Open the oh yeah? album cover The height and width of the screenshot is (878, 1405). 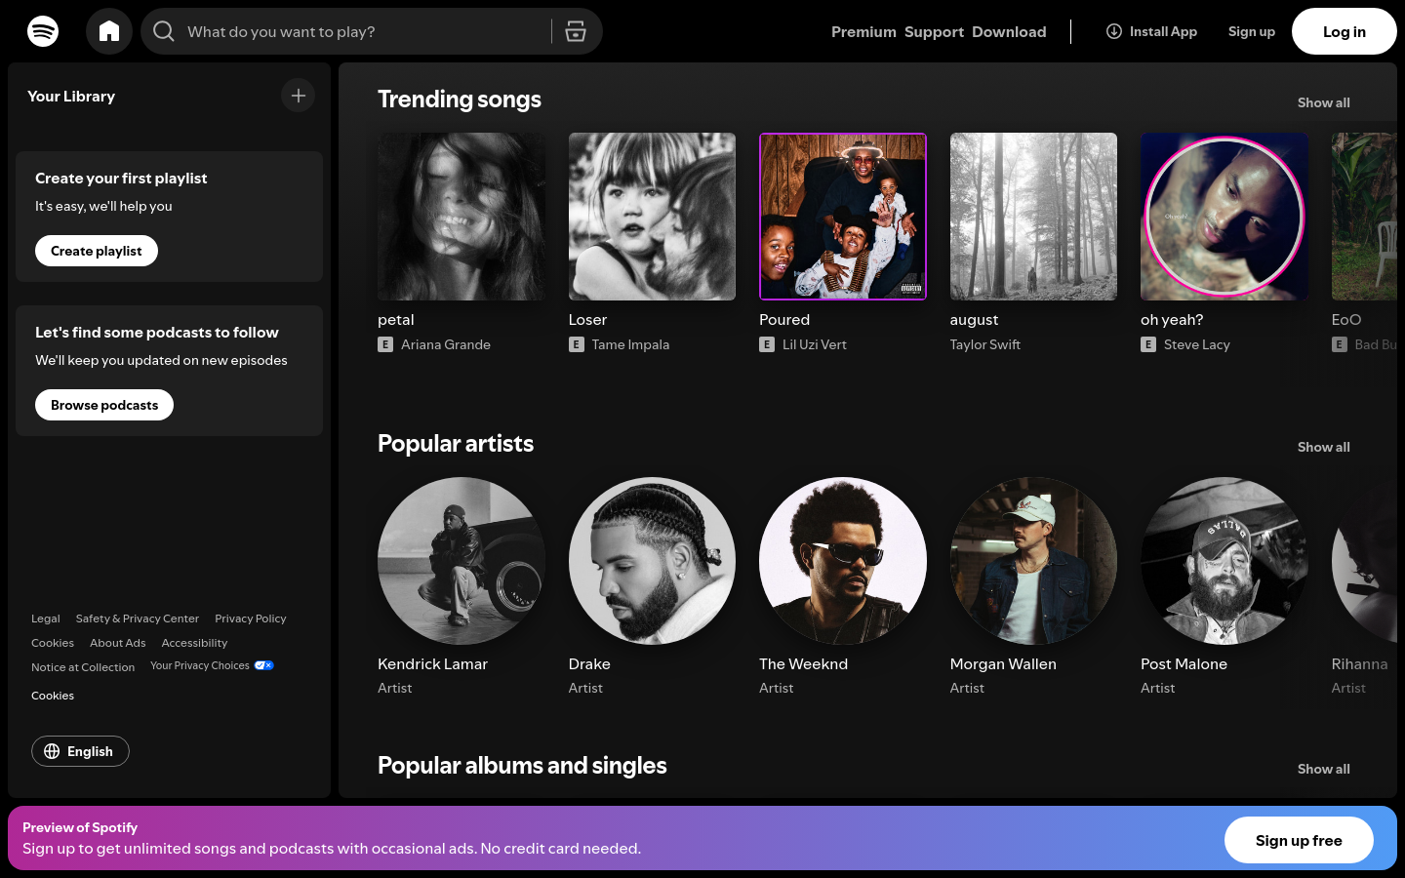click(x=1224, y=217)
